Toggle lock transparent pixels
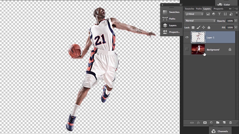 point(193,27)
